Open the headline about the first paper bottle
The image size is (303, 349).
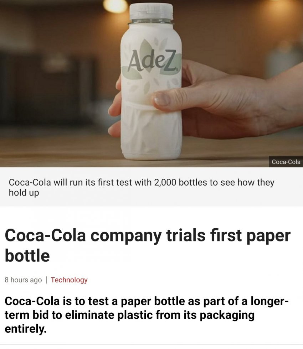coord(148,245)
